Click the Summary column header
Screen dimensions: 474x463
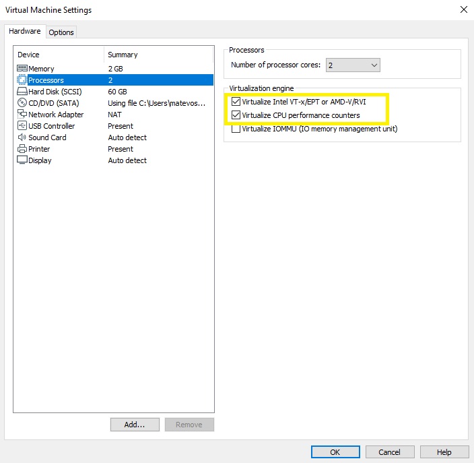[123, 55]
